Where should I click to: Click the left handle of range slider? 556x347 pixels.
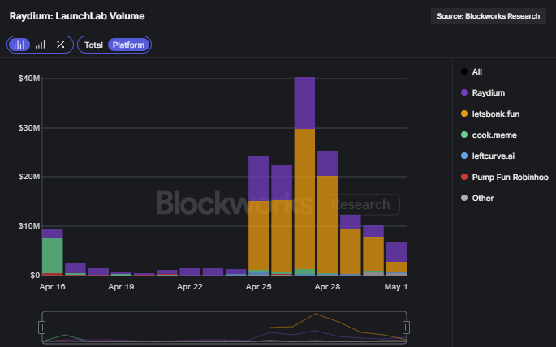coord(41,327)
